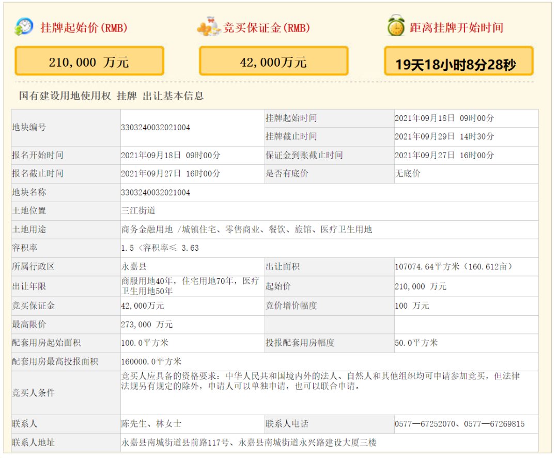Select the 土地用途 label

(29, 230)
